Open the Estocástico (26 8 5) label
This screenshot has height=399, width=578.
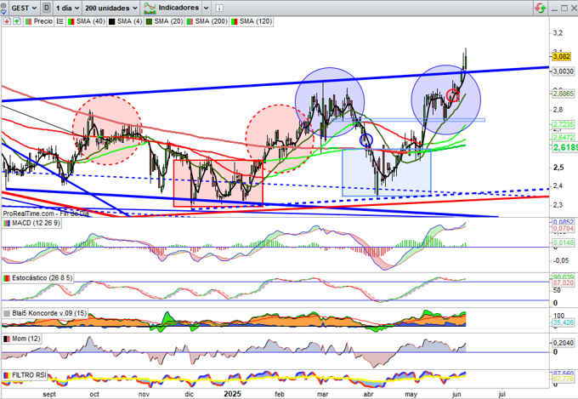point(42,277)
